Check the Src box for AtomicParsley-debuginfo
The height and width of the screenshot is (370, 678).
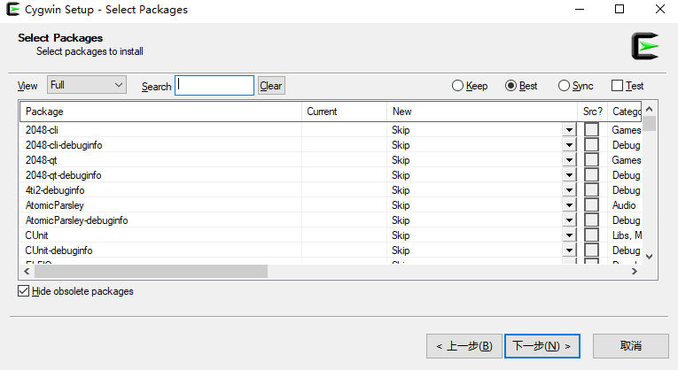591,220
